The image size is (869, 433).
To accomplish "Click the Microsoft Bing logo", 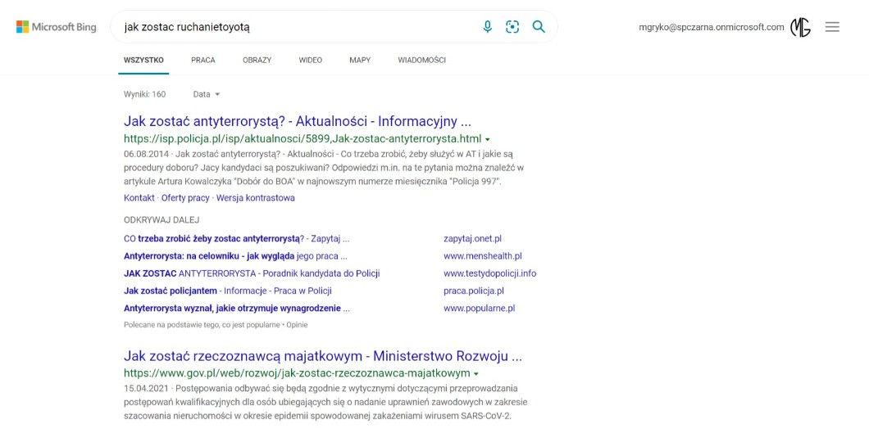I will click(x=56, y=27).
